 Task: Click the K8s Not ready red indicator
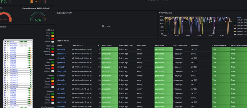point(53,52)
